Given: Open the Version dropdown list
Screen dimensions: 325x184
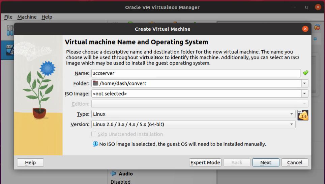Looking at the screenshot, I should click(292, 124).
